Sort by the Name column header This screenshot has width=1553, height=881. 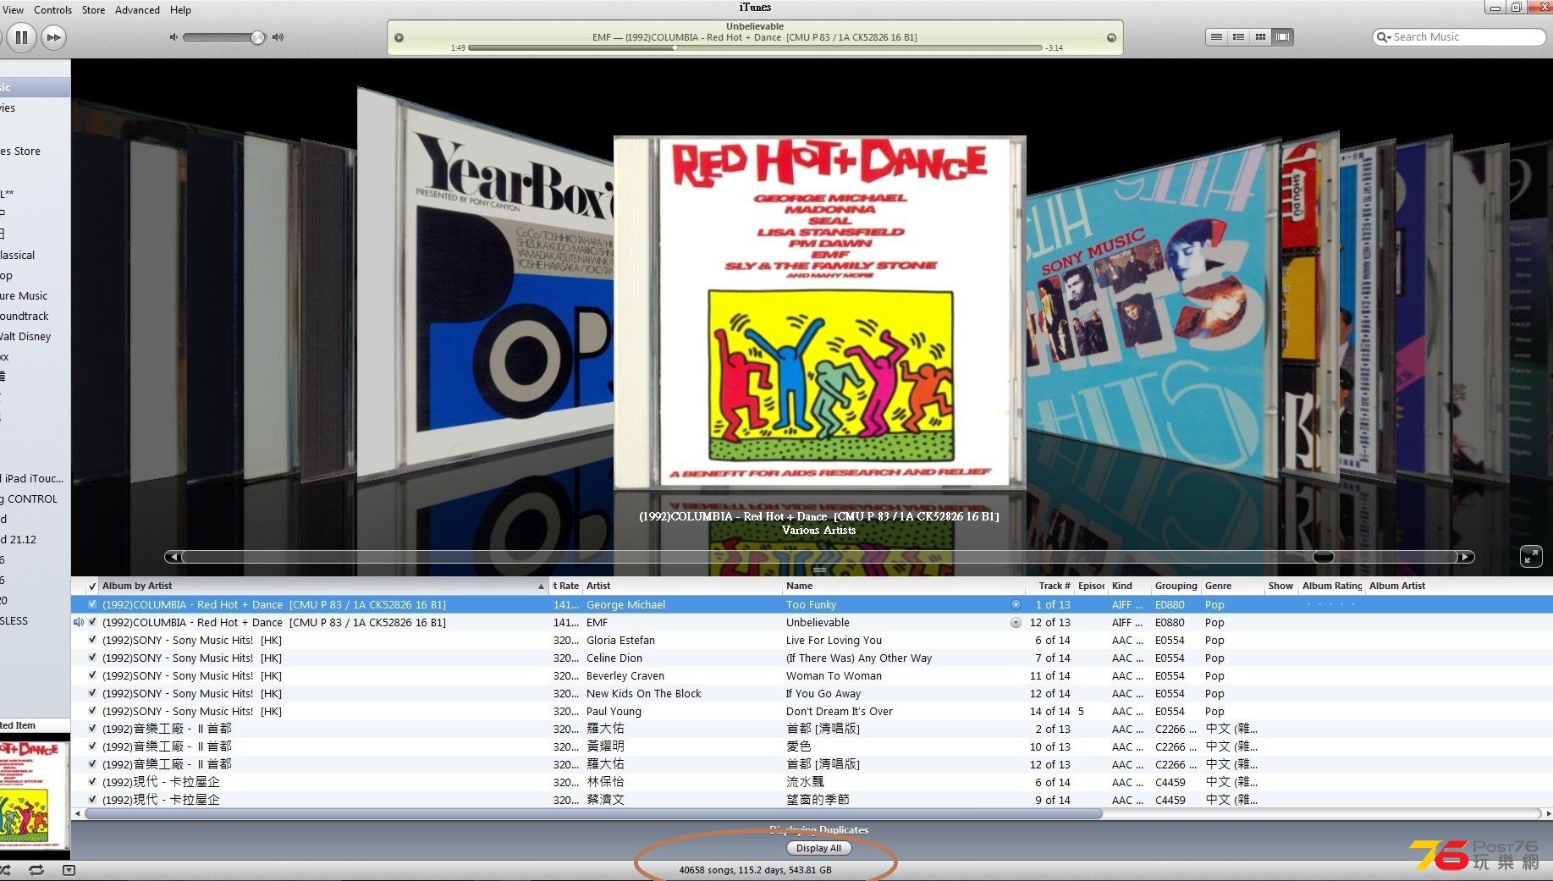(x=904, y=586)
